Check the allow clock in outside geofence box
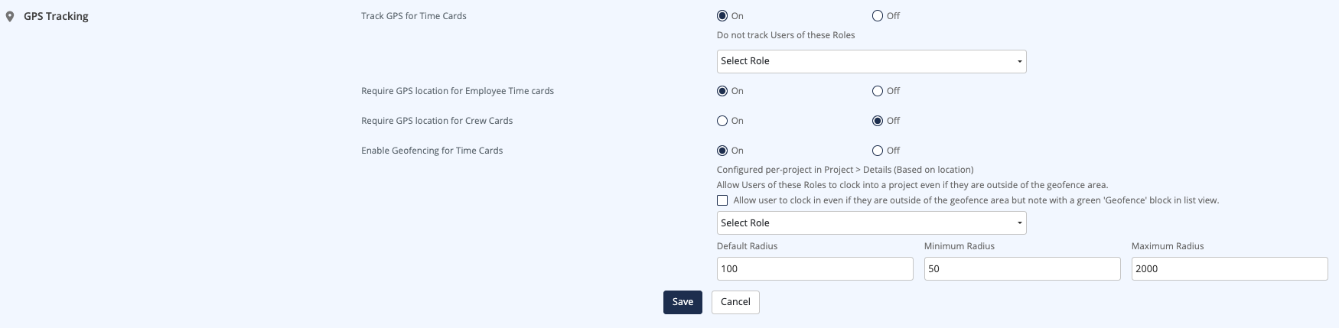The height and width of the screenshot is (328, 1339). coord(722,200)
